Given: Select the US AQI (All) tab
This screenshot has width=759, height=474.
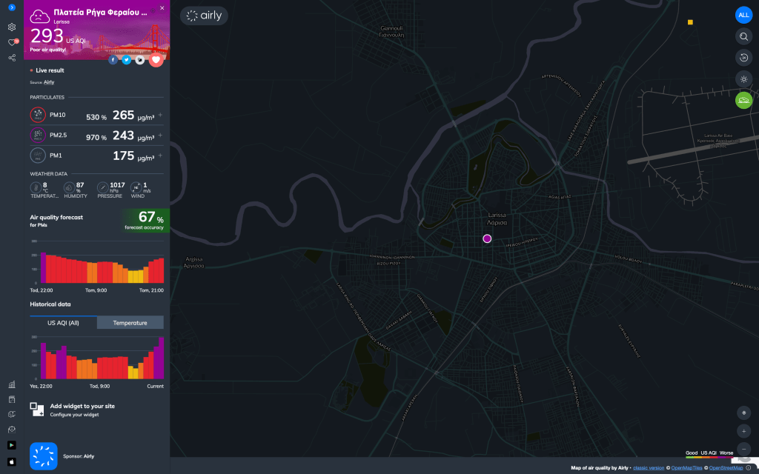Looking at the screenshot, I should point(63,323).
